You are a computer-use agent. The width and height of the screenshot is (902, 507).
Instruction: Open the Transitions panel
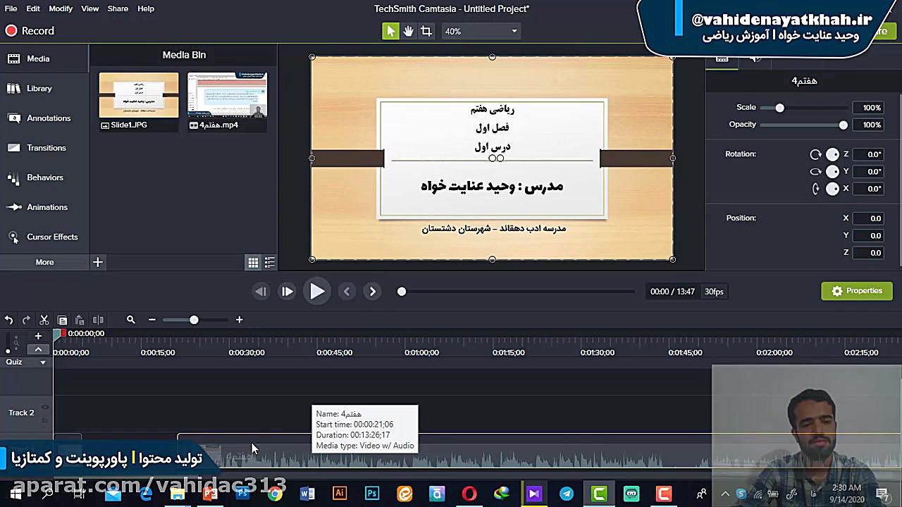tap(46, 147)
